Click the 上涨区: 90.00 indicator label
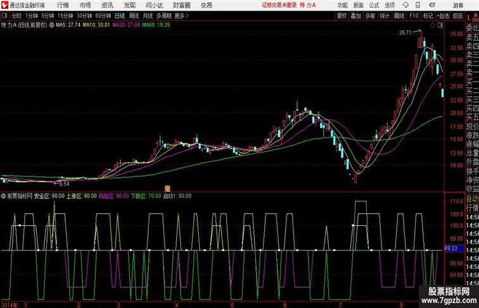The image size is (479, 308). [82, 196]
